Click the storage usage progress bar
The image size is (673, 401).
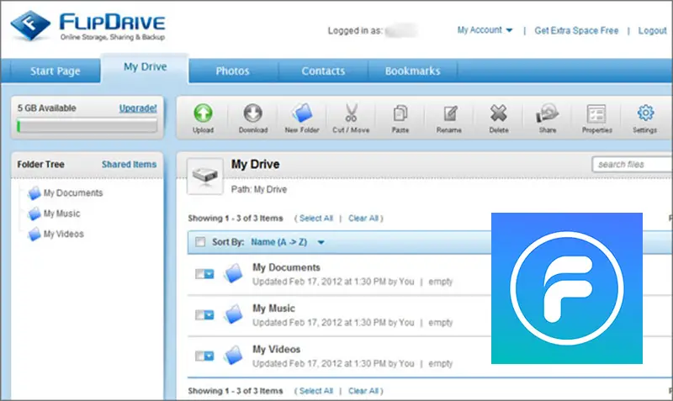tap(87, 126)
